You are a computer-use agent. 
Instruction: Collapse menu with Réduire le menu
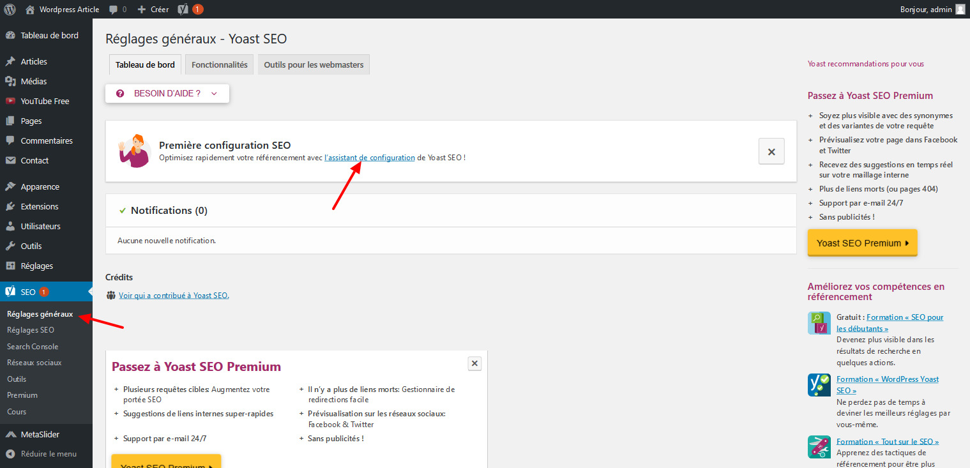pyautogui.click(x=46, y=454)
